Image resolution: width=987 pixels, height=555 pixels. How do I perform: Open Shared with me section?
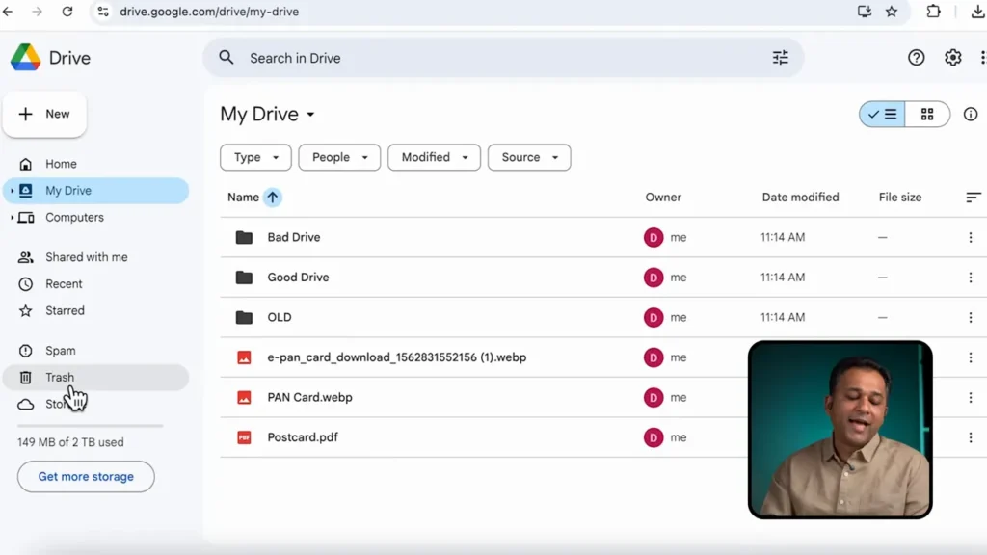[86, 257]
